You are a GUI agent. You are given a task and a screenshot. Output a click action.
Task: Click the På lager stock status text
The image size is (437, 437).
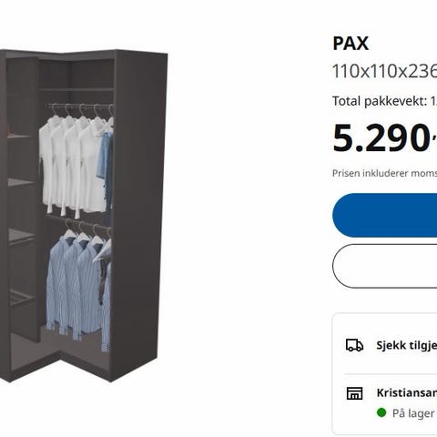coord(413,413)
